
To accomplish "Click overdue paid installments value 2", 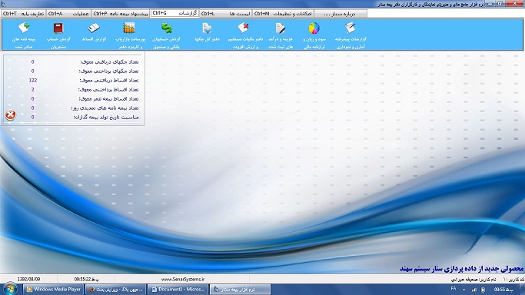I will pyautogui.click(x=33, y=89).
